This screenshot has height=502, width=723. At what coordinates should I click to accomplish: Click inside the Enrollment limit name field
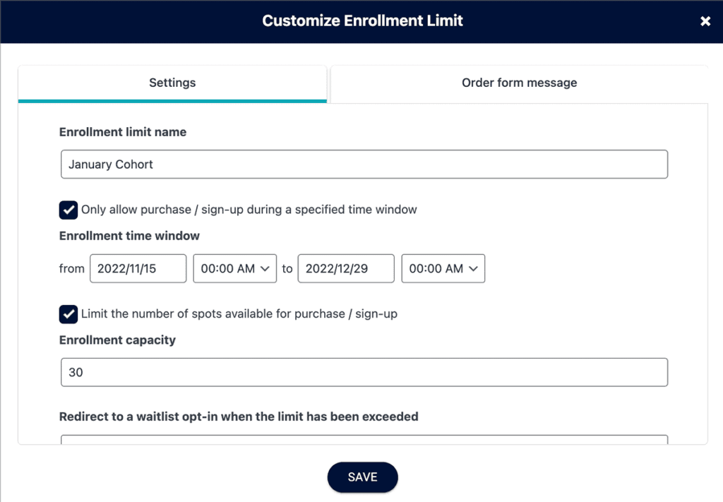pyautogui.click(x=364, y=164)
